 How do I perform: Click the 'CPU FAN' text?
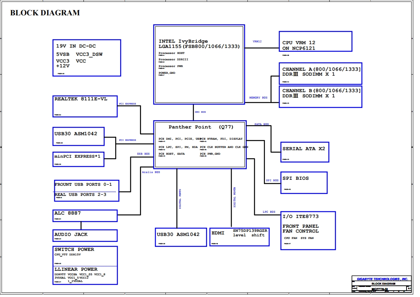pos(290,238)
